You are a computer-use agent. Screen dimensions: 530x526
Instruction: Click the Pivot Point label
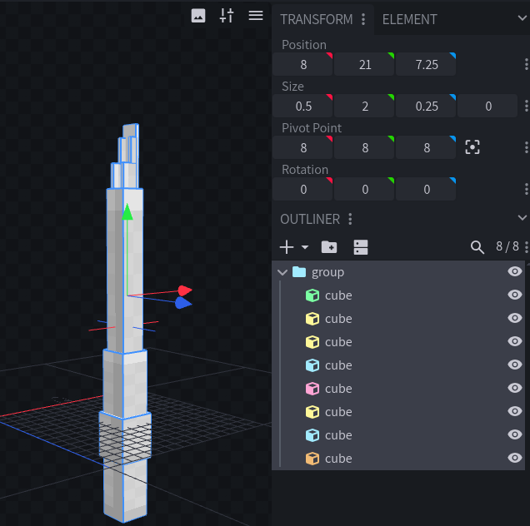[x=312, y=128]
